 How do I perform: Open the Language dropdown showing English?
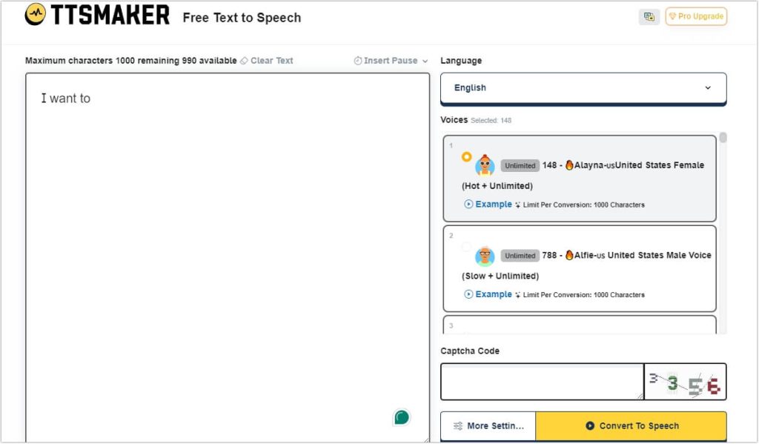[583, 88]
